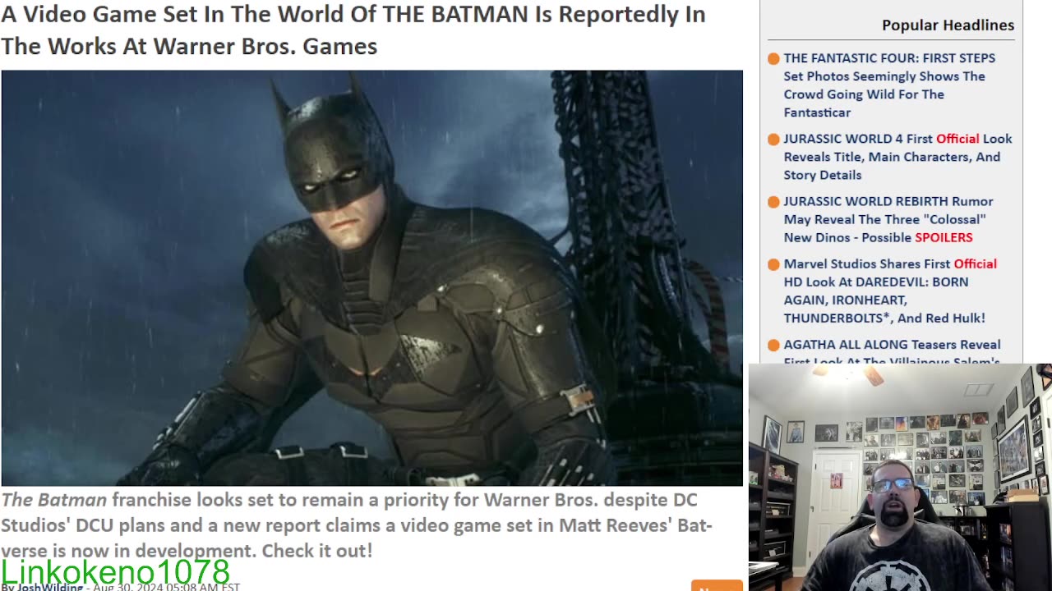This screenshot has width=1052, height=591.
Task: Click the Batman game article image
Action: point(371,278)
